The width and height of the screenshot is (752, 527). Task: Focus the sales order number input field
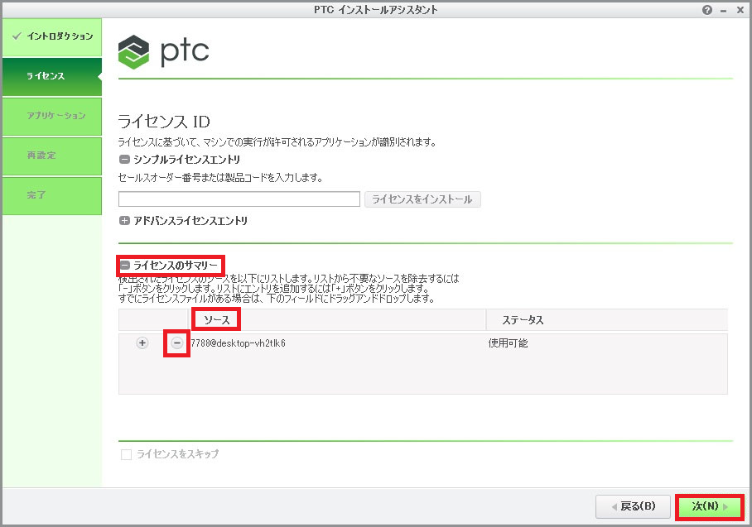point(239,199)
